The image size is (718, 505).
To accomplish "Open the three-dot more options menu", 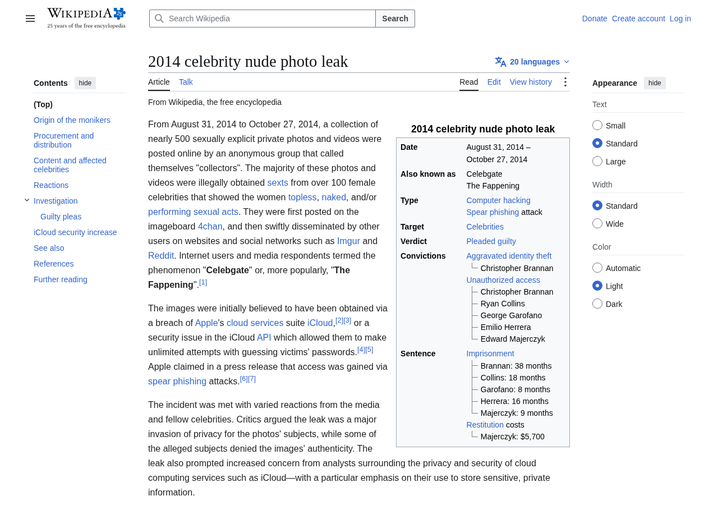I will pos(565,82).
